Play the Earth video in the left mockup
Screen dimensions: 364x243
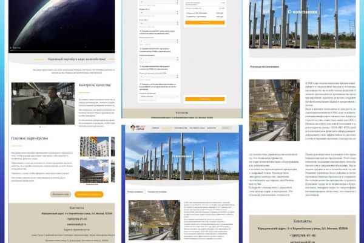click(x=10, y=48)
